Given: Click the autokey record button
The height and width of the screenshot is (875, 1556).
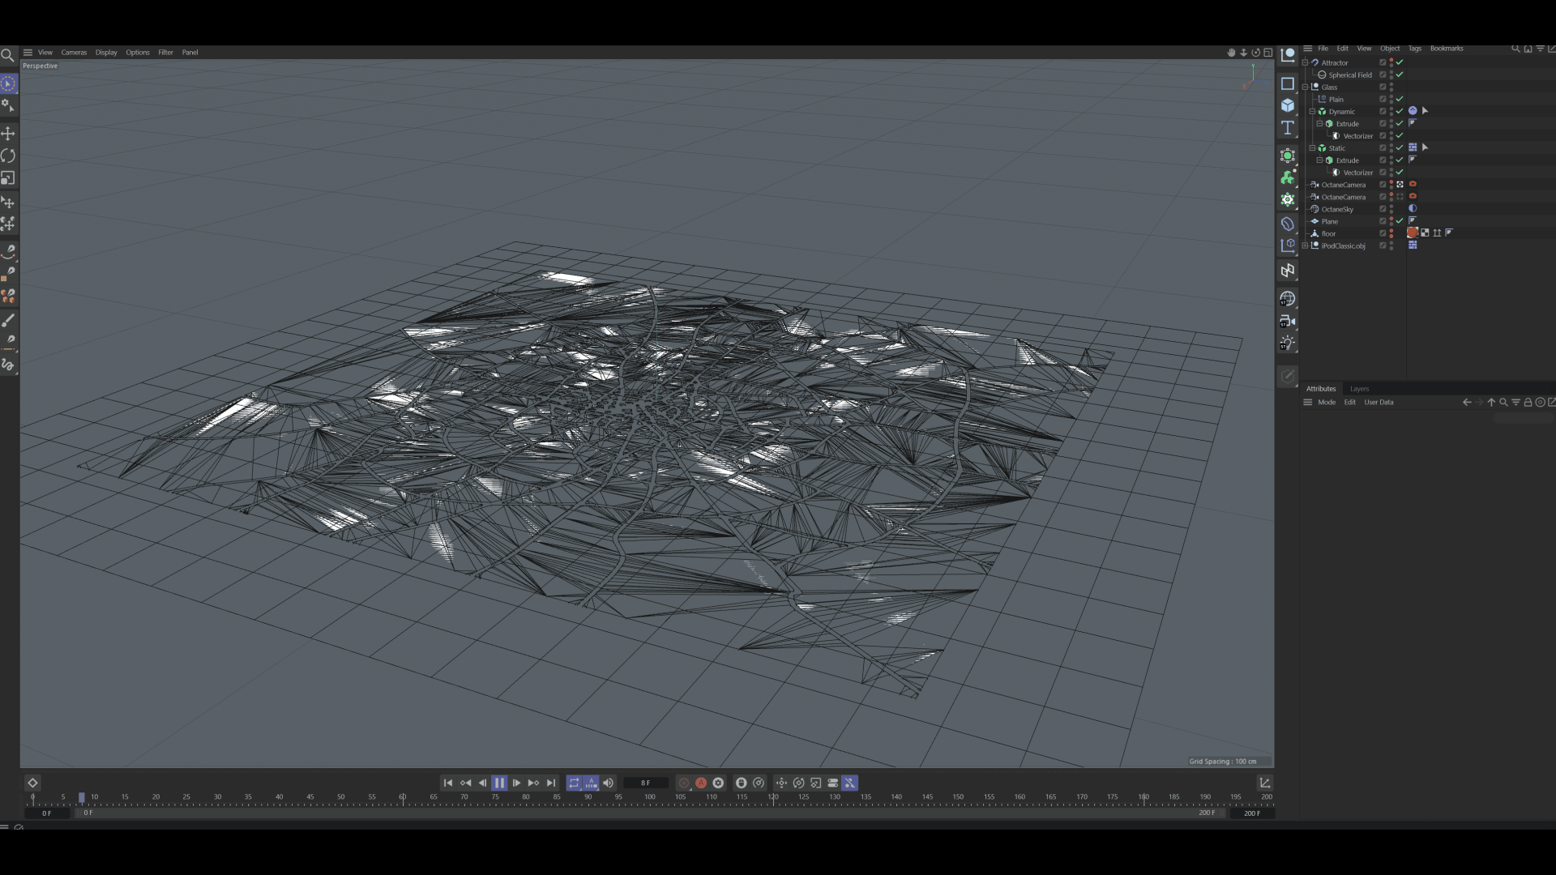Looking at the screenshot, I should point(701,783).
